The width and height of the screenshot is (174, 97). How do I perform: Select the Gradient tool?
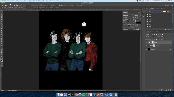pyautogui.click(x=2, y=37)
